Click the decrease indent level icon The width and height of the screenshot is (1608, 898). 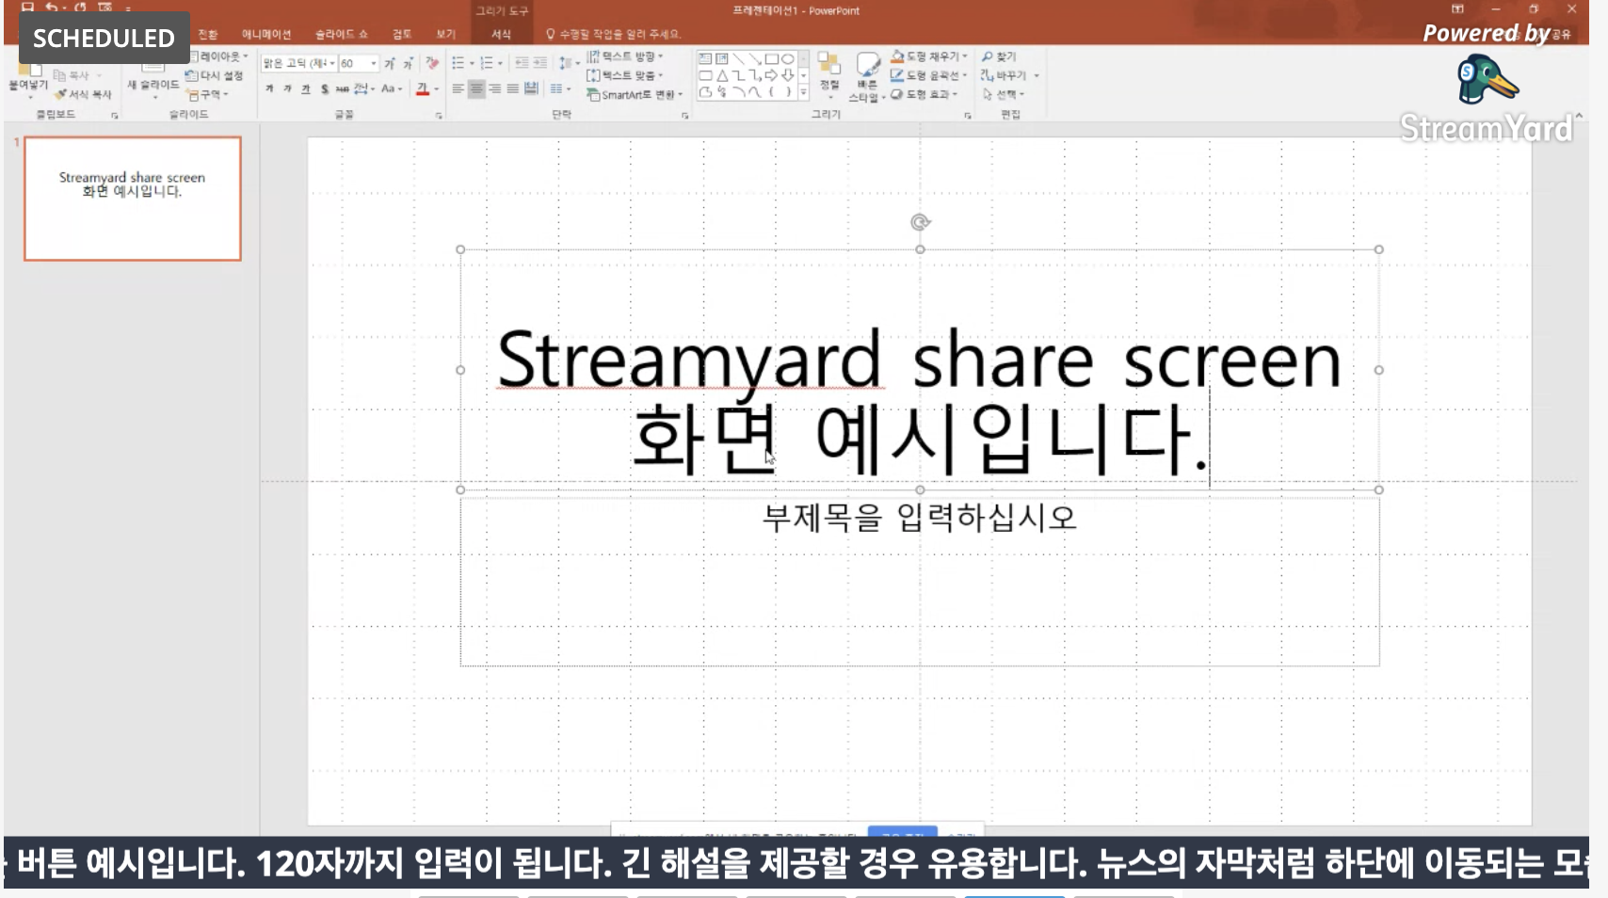click(522, 63)
